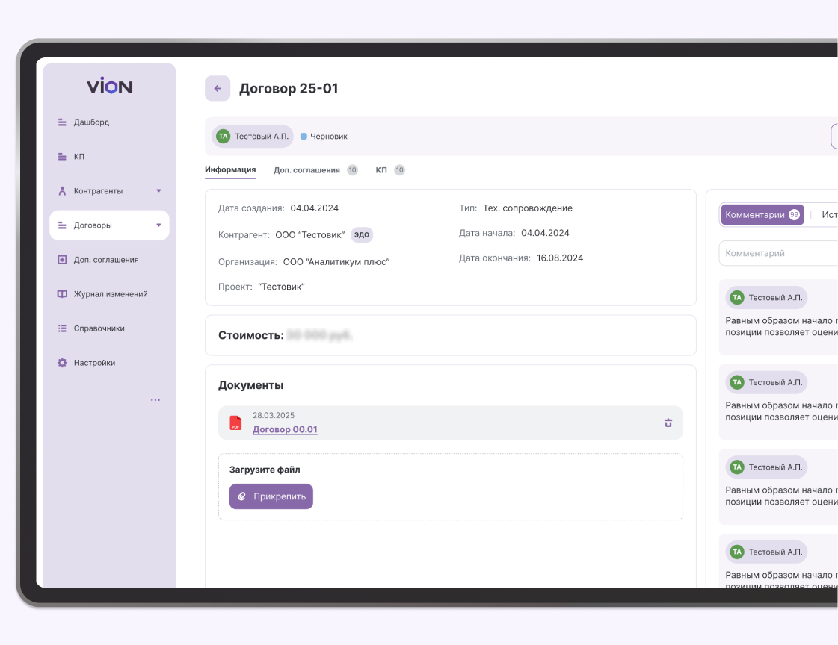Click the sidebar three-dots more menu
The height and width of the screenshot is (645, 838).
point(155,400)
